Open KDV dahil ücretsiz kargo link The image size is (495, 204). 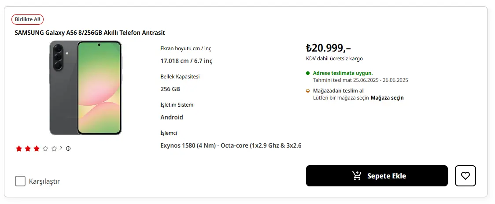[334, 59]
